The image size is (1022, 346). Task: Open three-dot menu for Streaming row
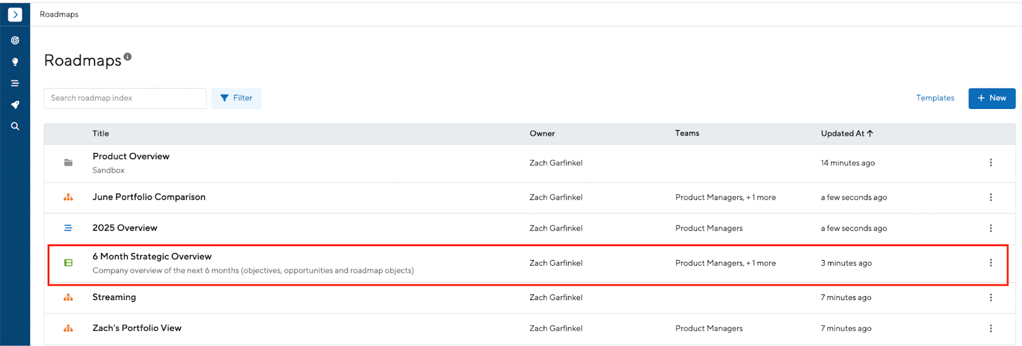[991, 298]
